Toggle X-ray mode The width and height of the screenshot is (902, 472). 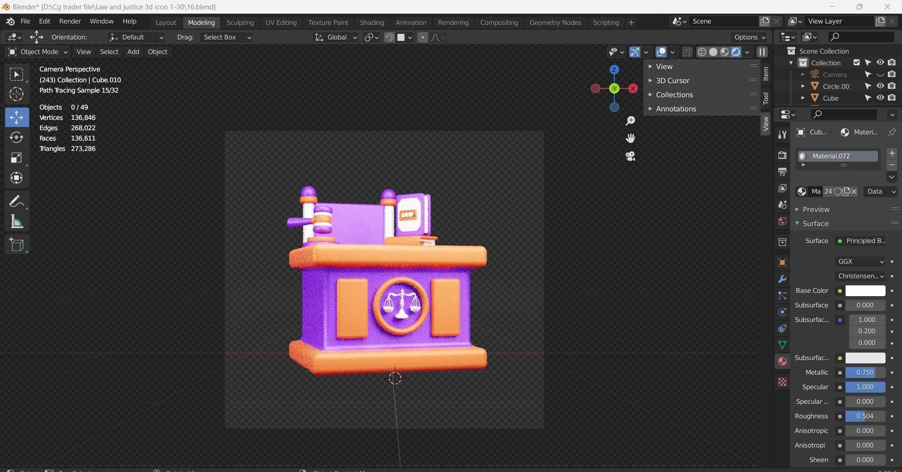pos(687,52)
